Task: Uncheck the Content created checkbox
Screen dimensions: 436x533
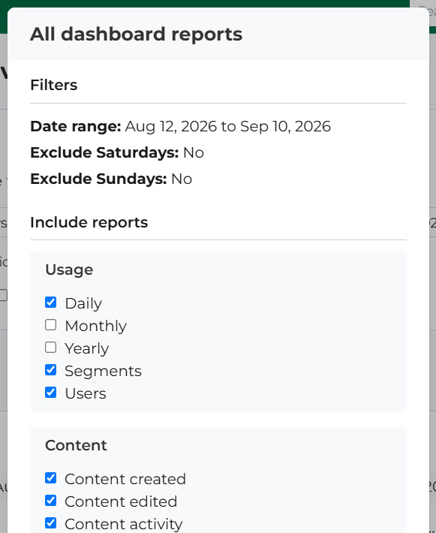Action: tap(50, 478)
